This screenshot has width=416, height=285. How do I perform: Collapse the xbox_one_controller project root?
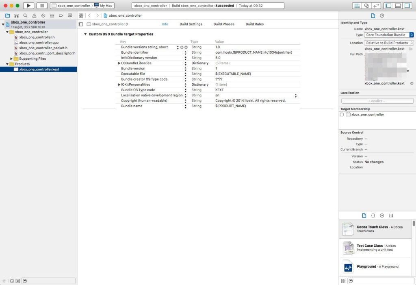pyautogui.click(x=3, y=24)
